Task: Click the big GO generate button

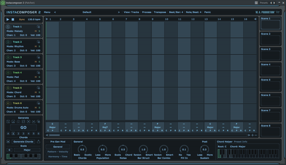Action: coord(23,128)
